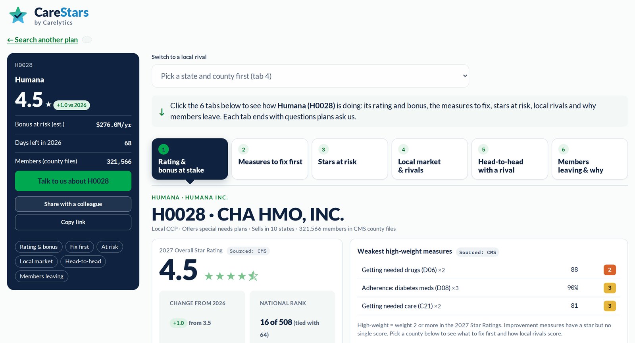This screenshot has width=635, height=343.
Task: Select the 'At risk' sidebar pill
Action: [110, 247]
